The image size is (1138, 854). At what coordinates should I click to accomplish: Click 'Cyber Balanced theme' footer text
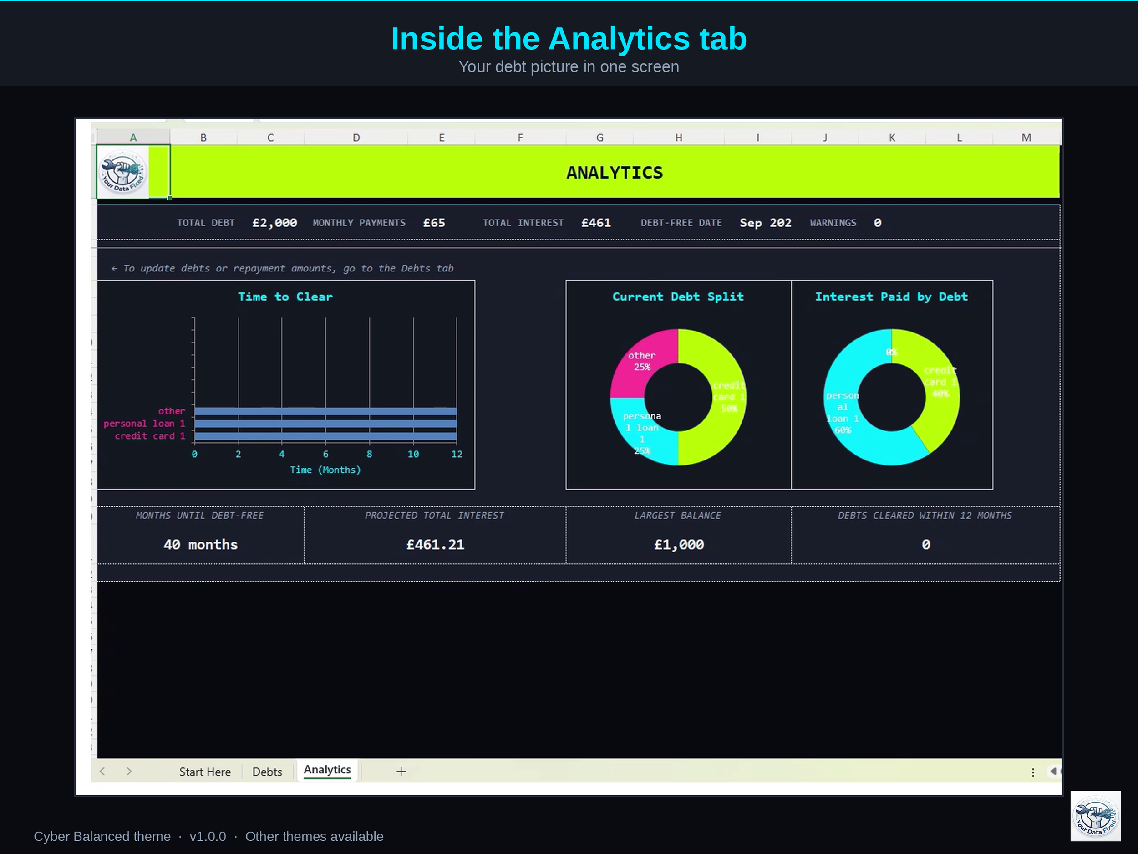coord(102,837)
